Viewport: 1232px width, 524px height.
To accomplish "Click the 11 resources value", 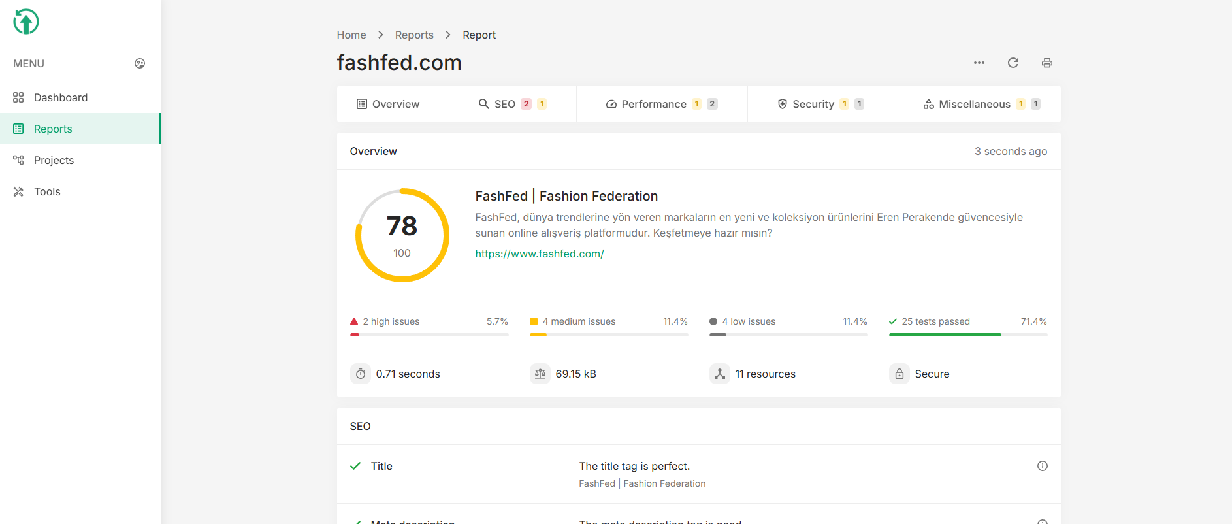I will coord(765,374).
